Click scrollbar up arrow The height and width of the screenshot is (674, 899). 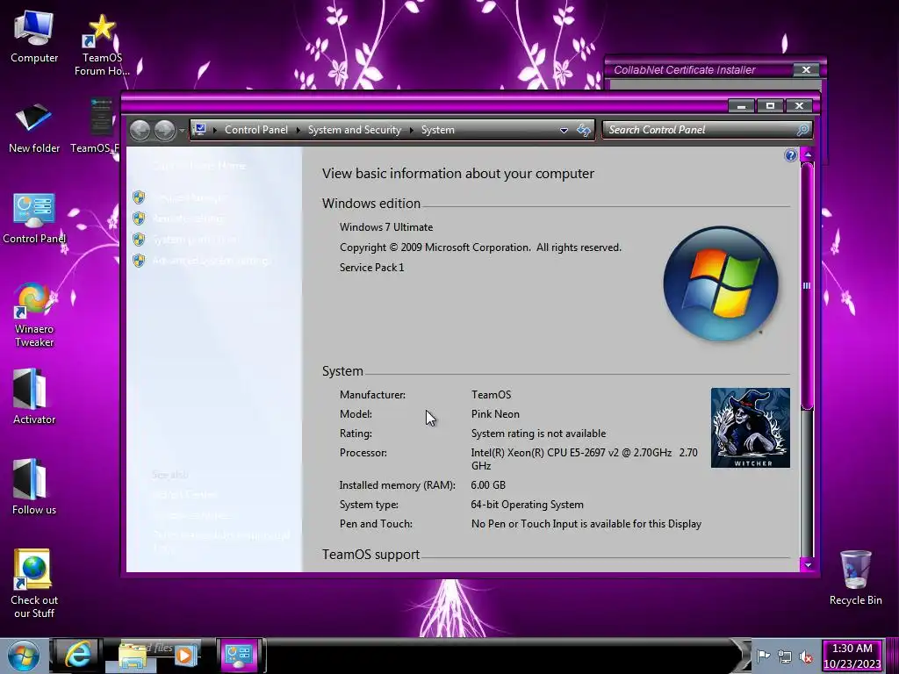point(808,154)
